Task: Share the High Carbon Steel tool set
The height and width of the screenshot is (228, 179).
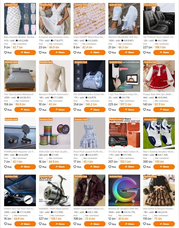Action: pyautogui.click(x=129, y=167)
